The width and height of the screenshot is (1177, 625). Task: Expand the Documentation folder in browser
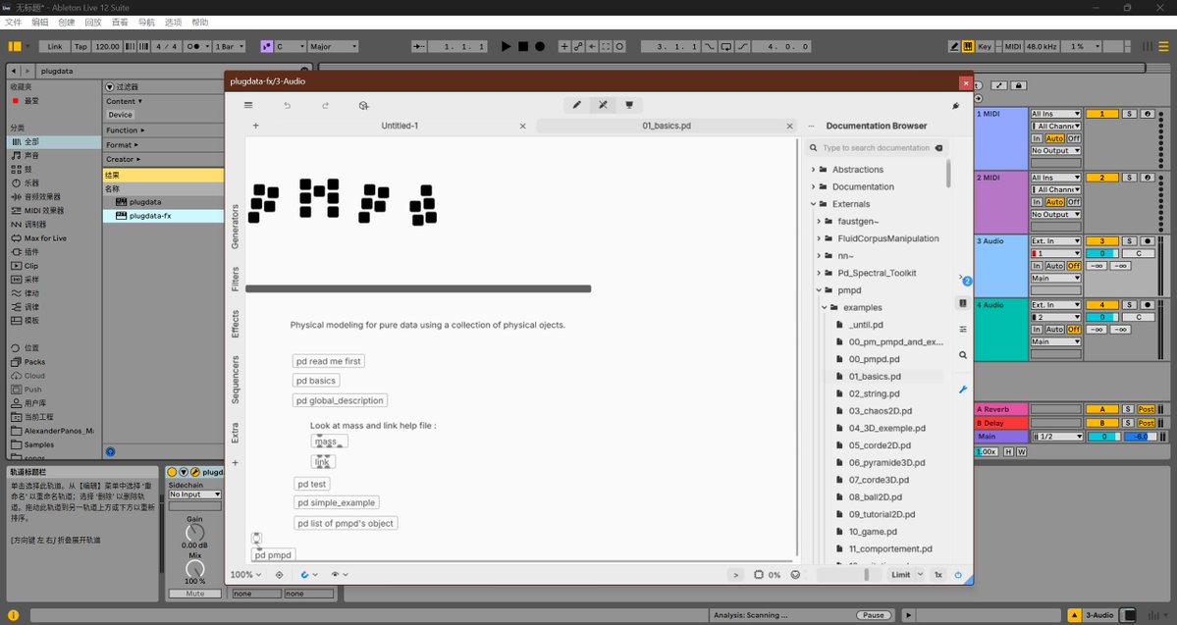813,186
